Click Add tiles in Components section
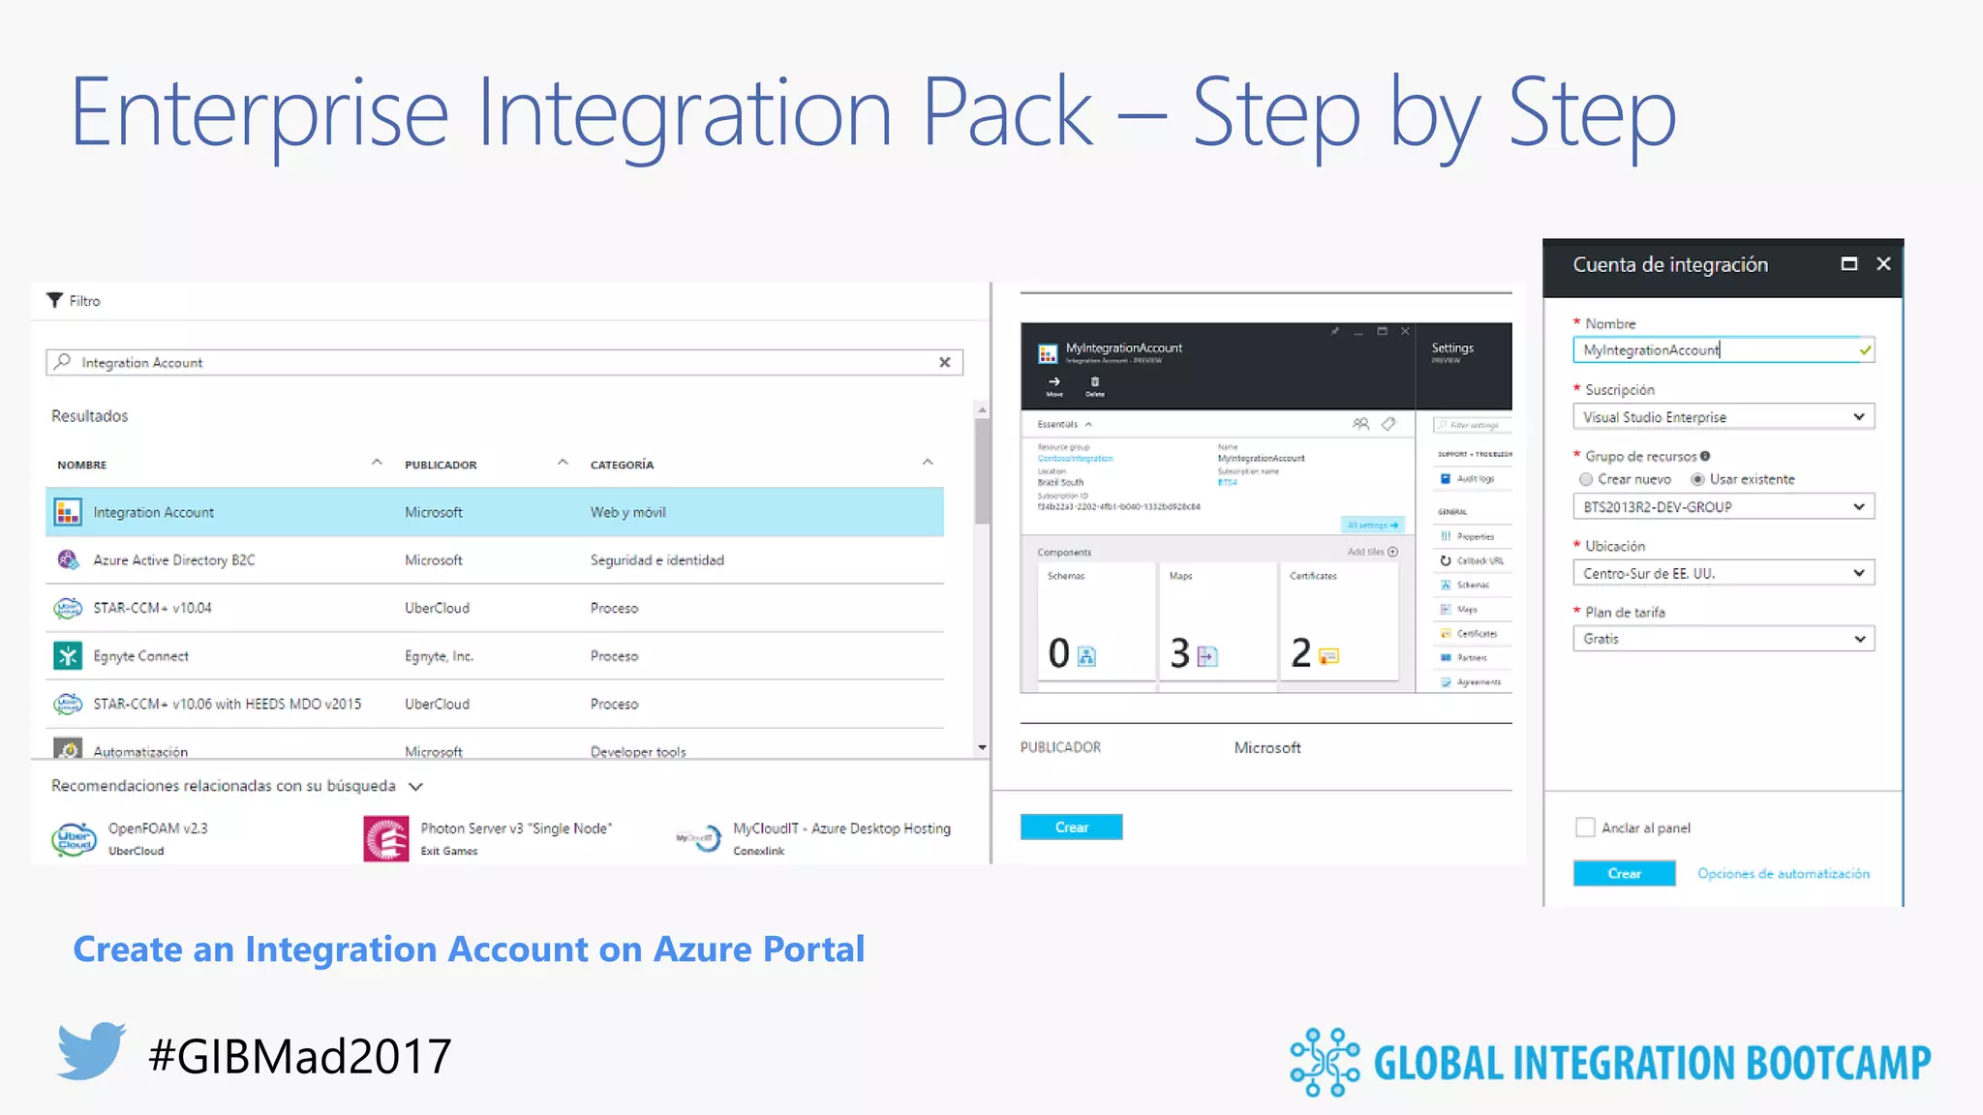The width and height of the screenshot is (1983, 1115). click(x=1372, y=552)
